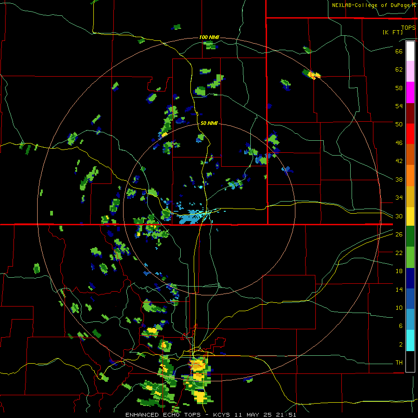This screenshot has width=418, height=418.
Task: Click the 50 NMI range ring label
Action: 209,123
